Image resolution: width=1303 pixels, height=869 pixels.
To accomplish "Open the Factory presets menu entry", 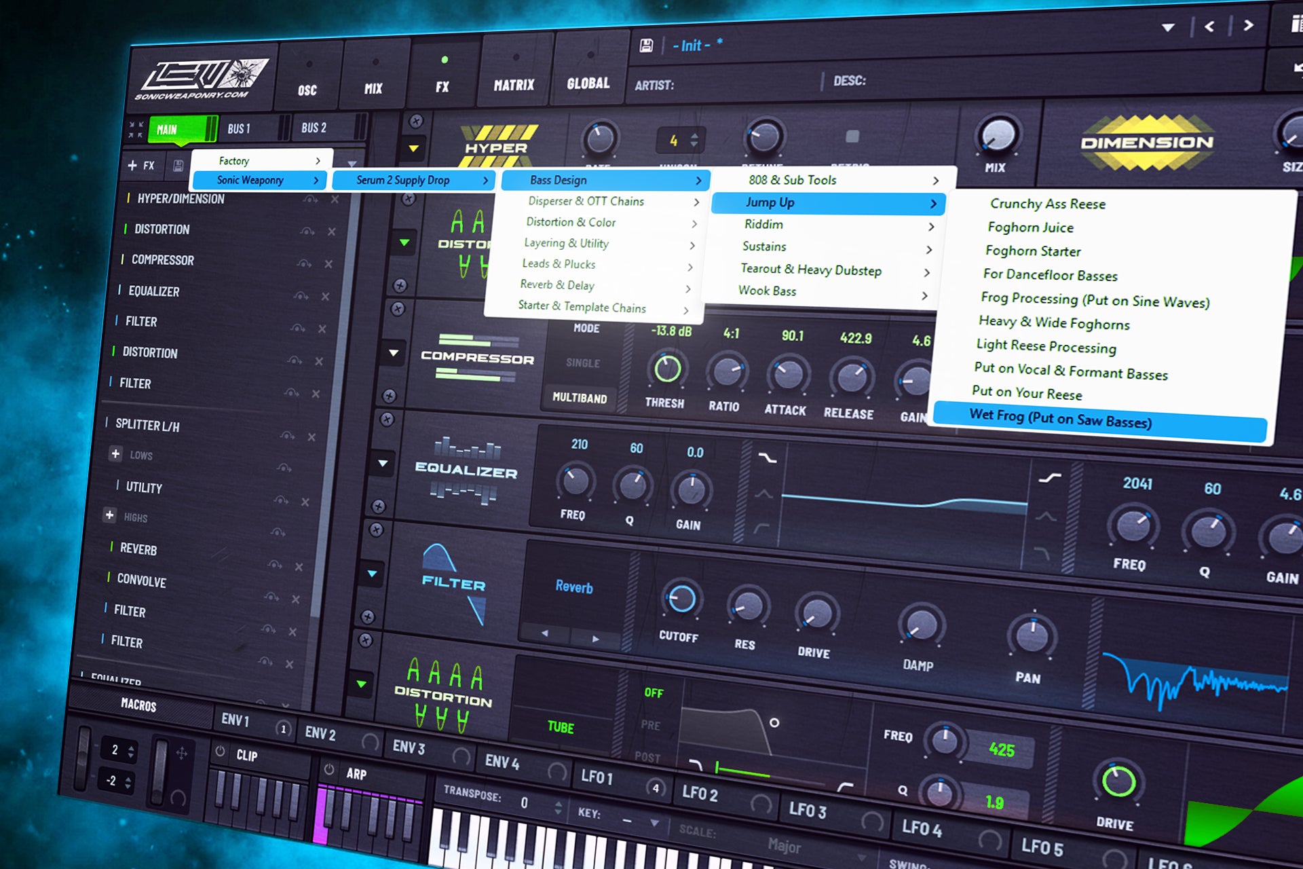I will click(x=234, y=161).
